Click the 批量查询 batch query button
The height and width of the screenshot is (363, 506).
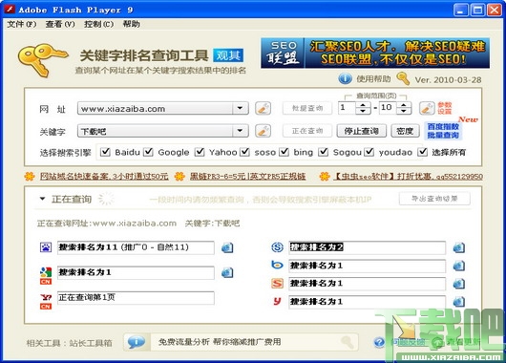coord(307,108)
